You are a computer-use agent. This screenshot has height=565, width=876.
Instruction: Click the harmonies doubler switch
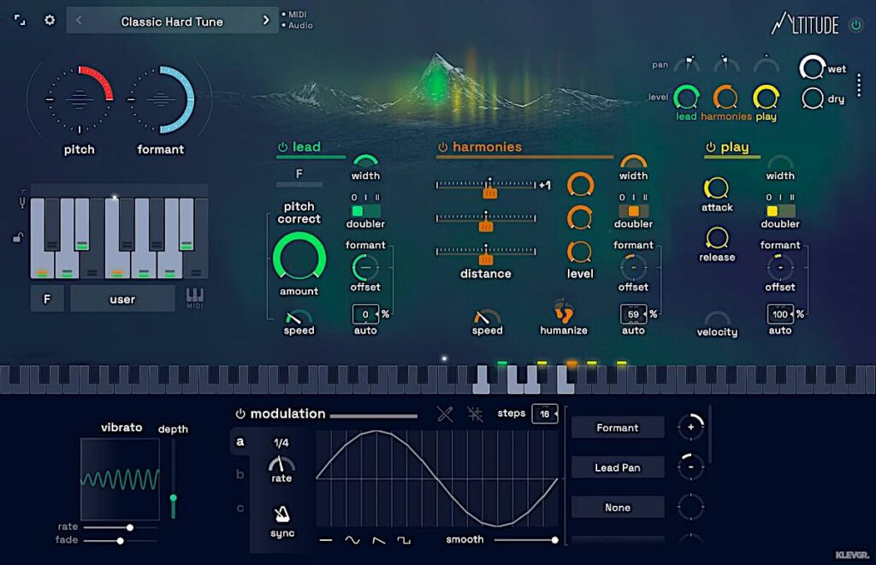pyautogui.click(x=634, y=211)
